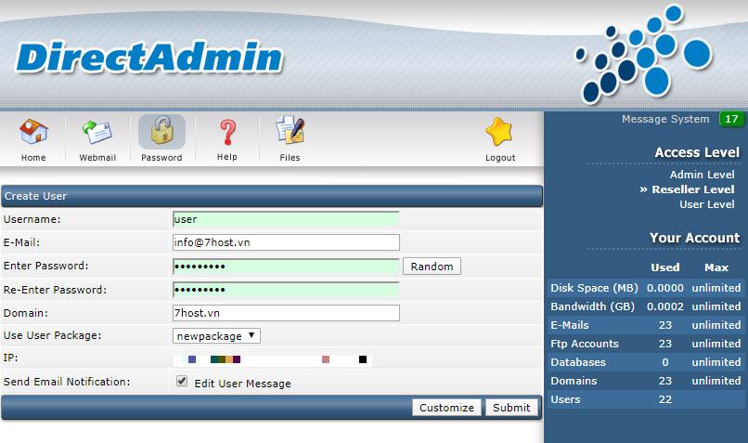Screen dimensions: 748x443
Task: Open the Home house icon
Action: click(x=33, y=132)
